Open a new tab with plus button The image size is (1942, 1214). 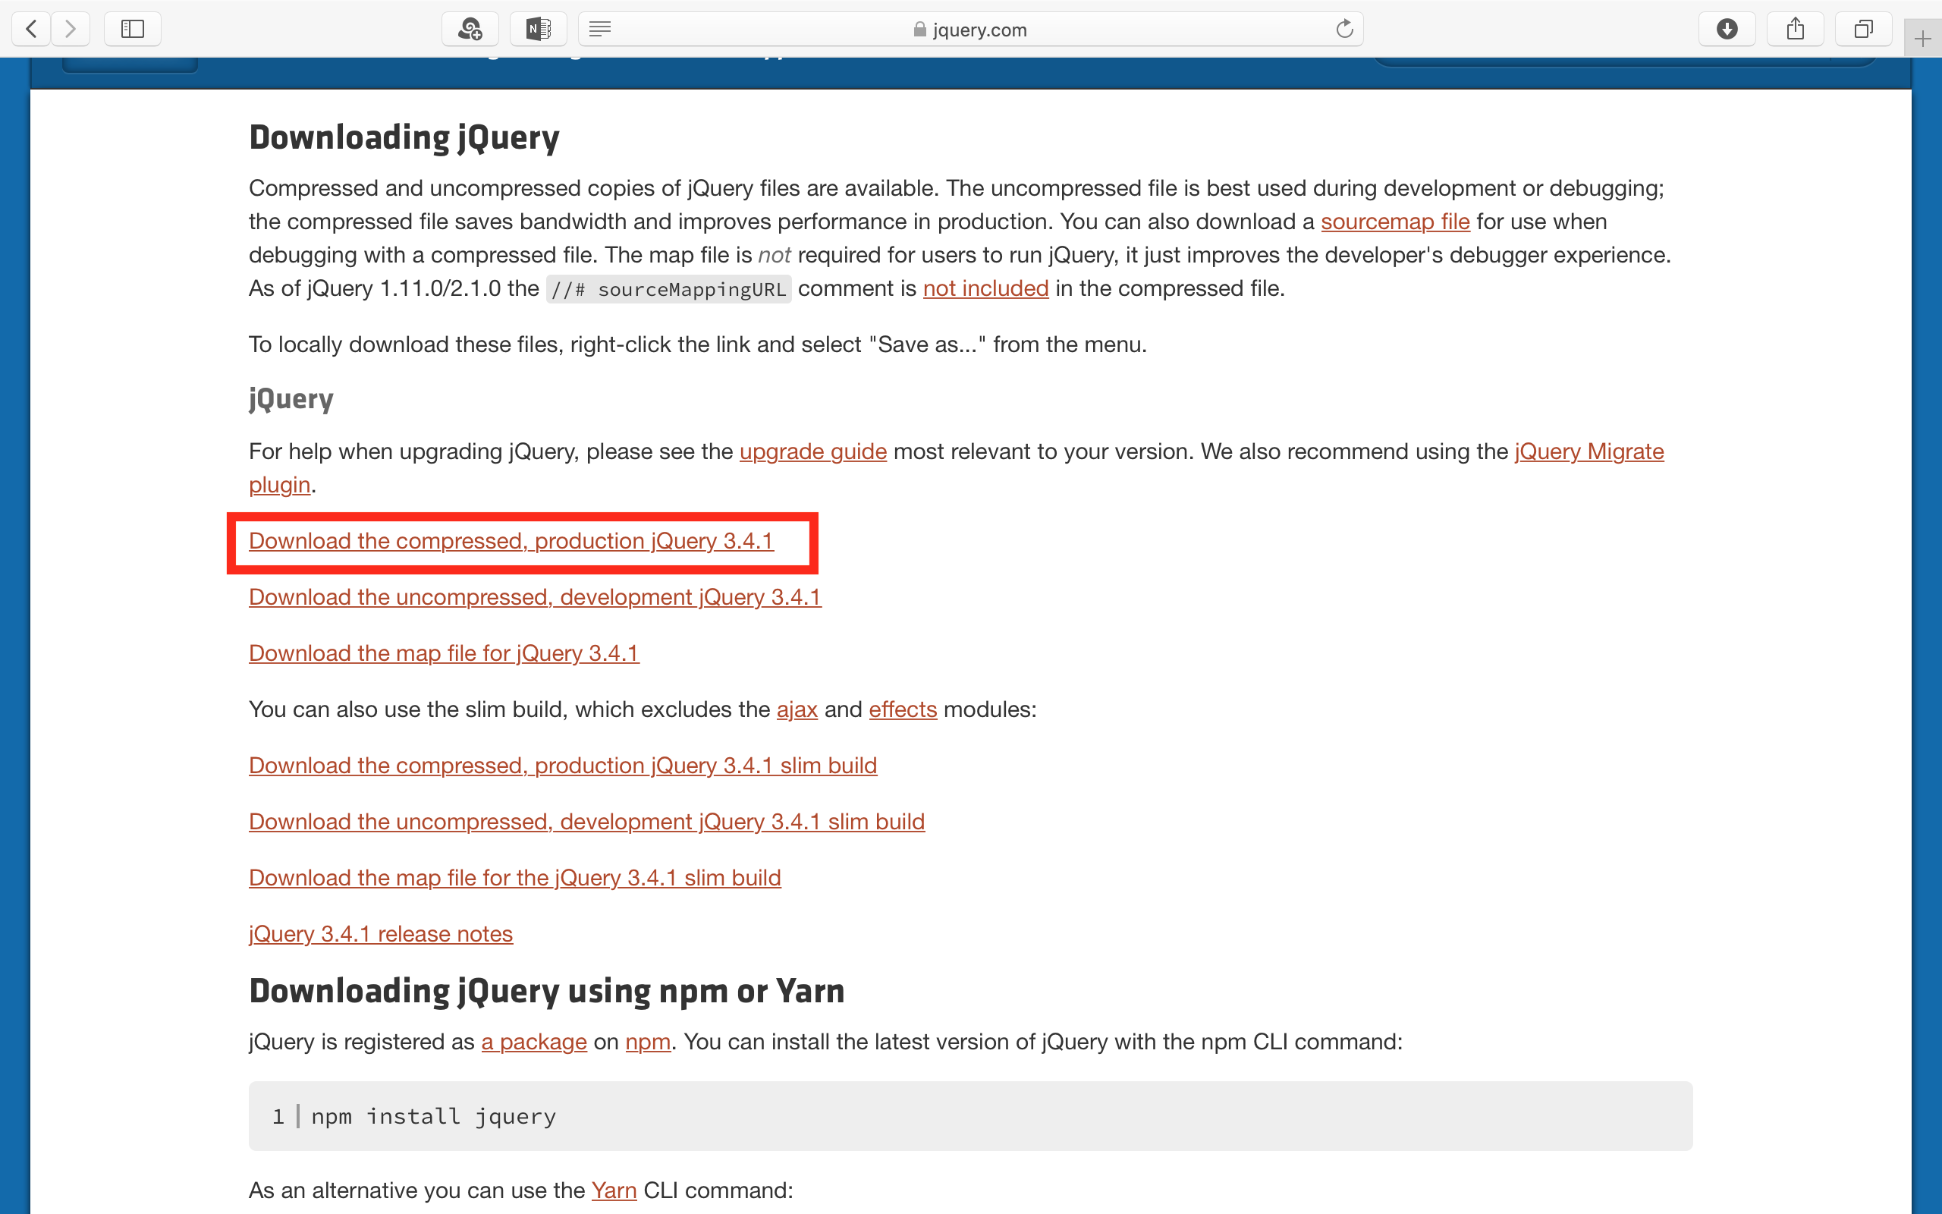[1922, 39]
